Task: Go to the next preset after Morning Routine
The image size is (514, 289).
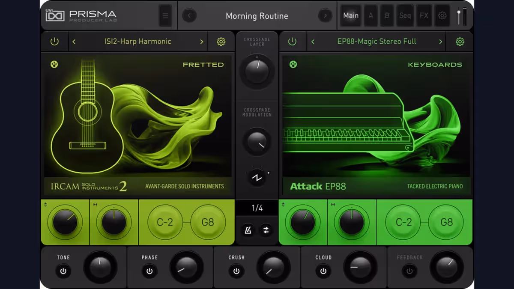Action: 325,16
